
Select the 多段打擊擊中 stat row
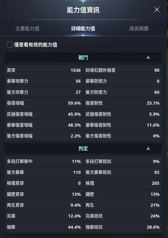click(44, 161)
